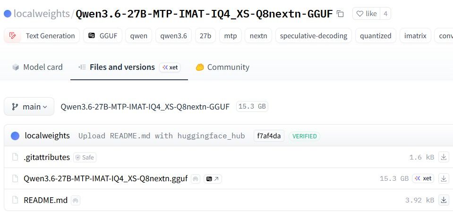Click the file icon beside README.md
453x219 pixels.
[15, 200]
